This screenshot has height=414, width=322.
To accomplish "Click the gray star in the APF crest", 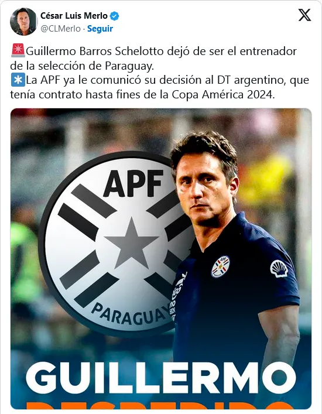I will (x=131, y=243).
